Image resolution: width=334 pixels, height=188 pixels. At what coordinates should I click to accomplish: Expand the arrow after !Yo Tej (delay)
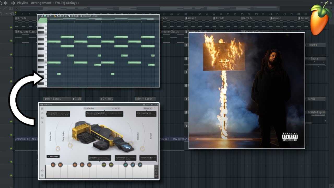79,3
